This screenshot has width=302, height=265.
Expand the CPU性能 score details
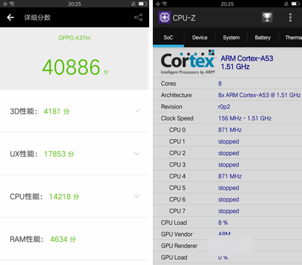coord(137,196)
